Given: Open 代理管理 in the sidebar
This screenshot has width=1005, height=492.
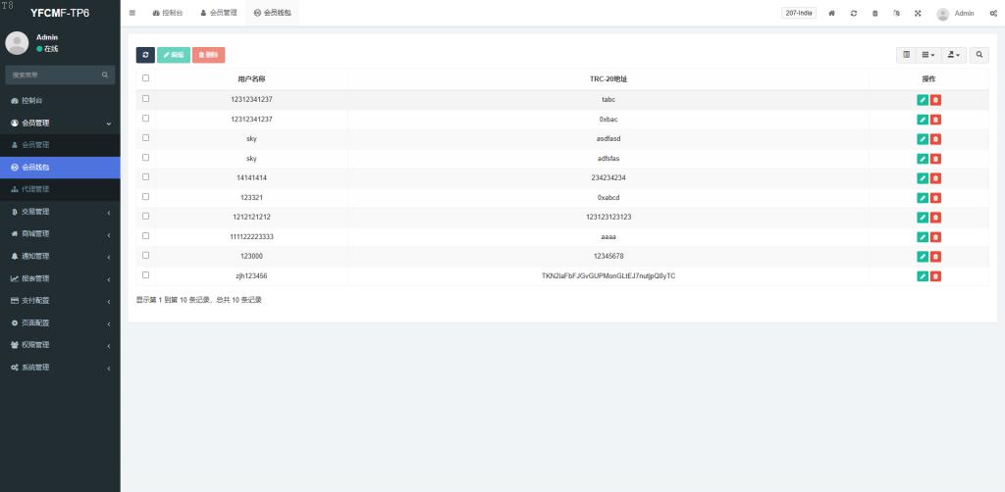Looking at the screenshot, I should (x=60, y=189).
